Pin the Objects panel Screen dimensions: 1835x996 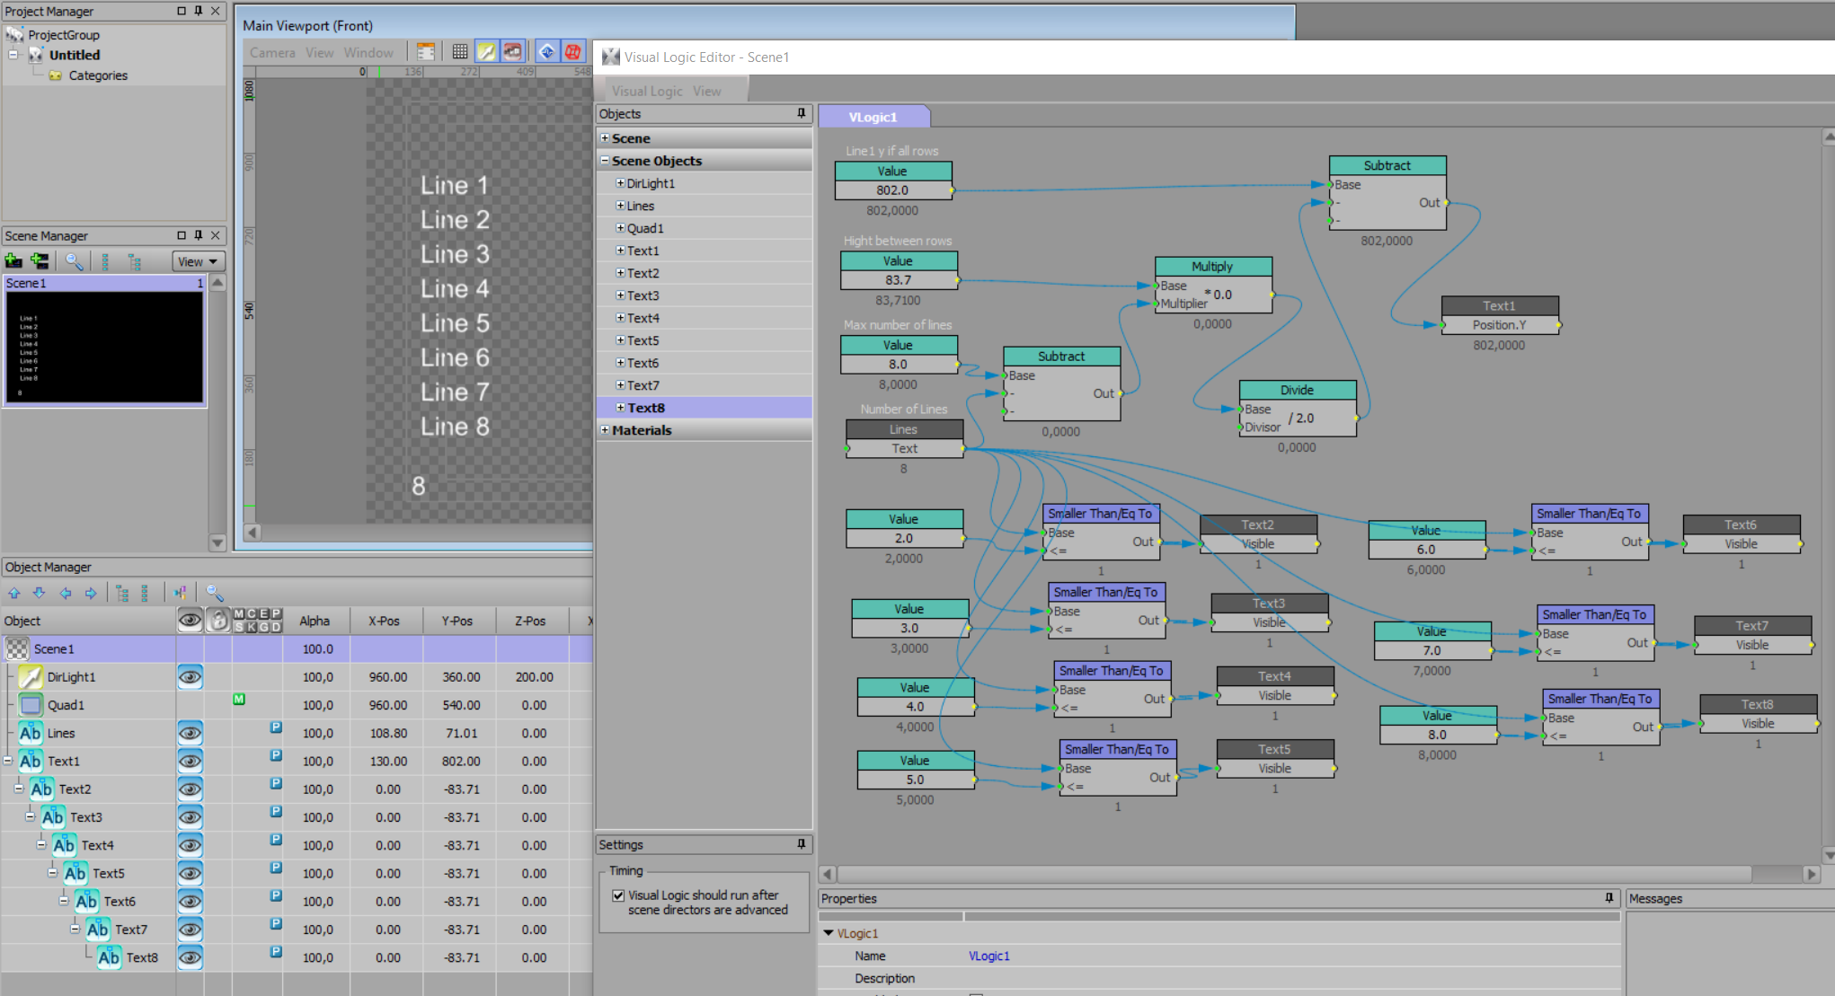click(x=801, y=114)
